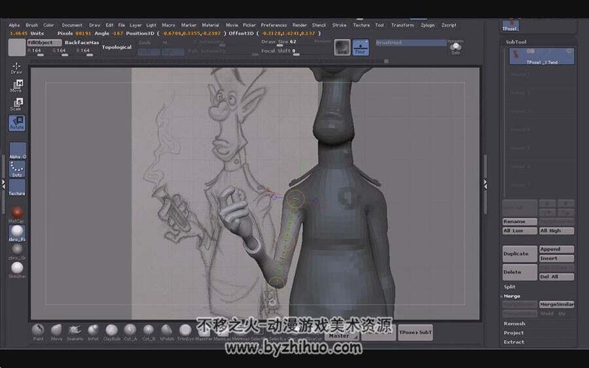This screenshot has height=368, width=589.
Task: Click the TPose tool thumbnail at top right
Action: click(x=510, y=26)
